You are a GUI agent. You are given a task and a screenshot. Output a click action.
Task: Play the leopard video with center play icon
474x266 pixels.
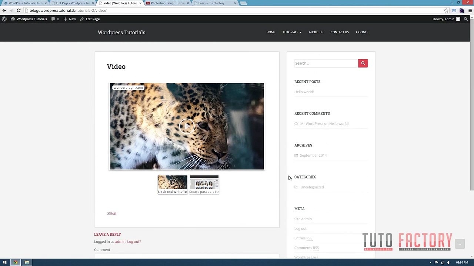(x=187, y=126)
